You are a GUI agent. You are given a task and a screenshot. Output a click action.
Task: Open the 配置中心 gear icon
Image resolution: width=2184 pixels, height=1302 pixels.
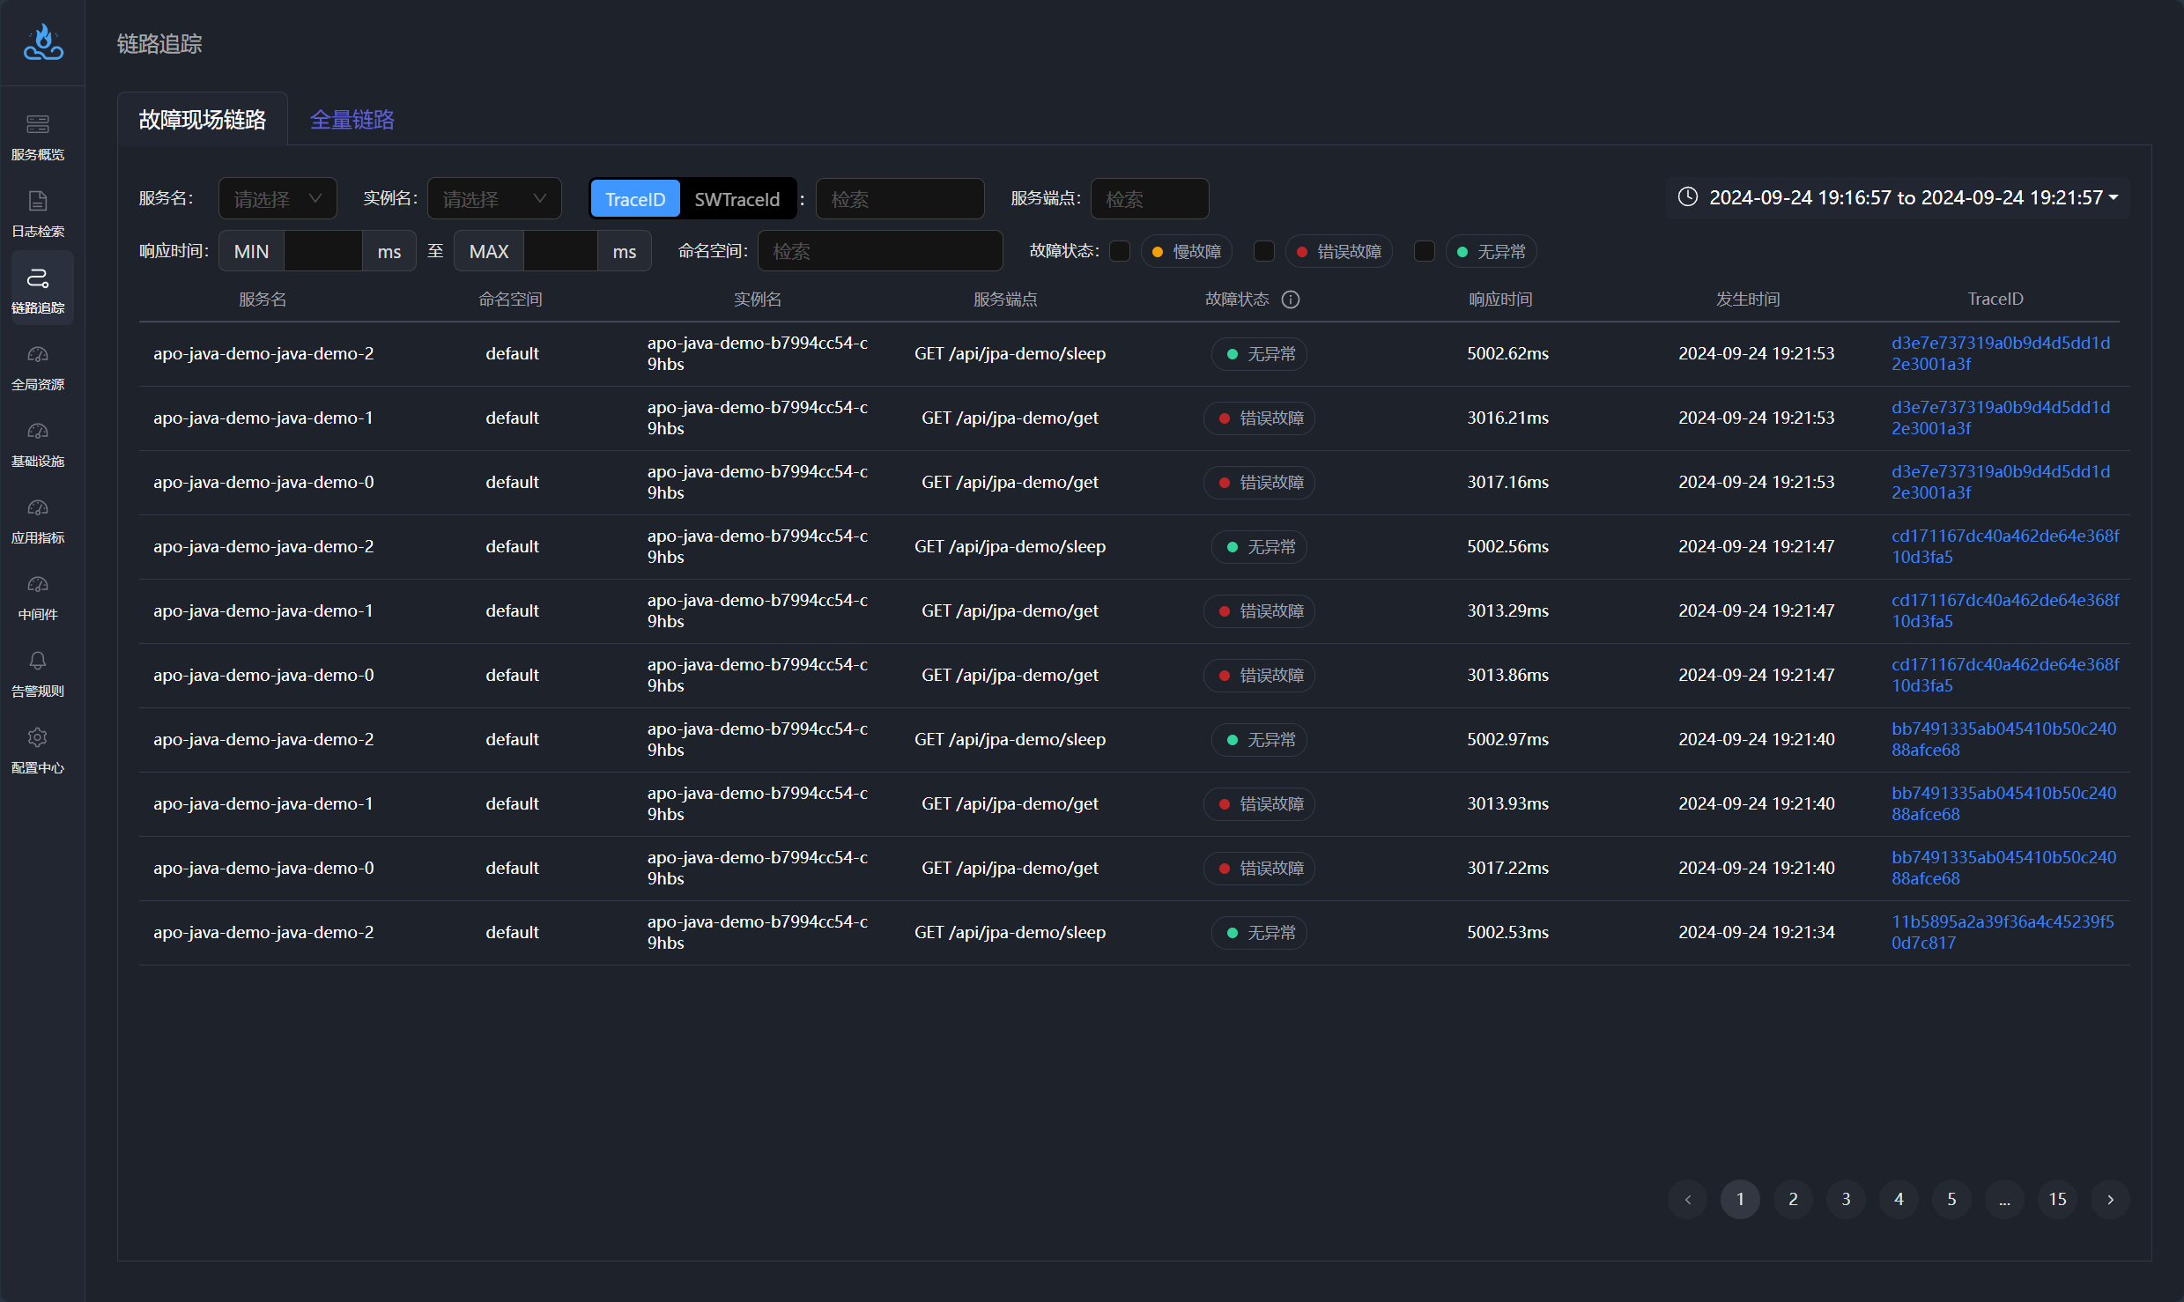coord(37,737)
